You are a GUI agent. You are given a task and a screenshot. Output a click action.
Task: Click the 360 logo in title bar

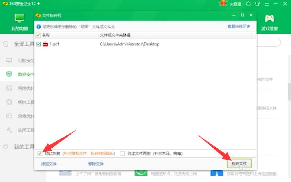pos(5,4)
